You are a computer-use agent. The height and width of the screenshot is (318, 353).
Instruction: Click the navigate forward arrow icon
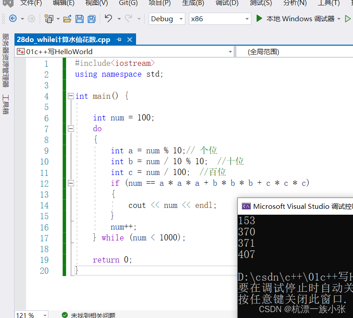[x=31, y=18]
